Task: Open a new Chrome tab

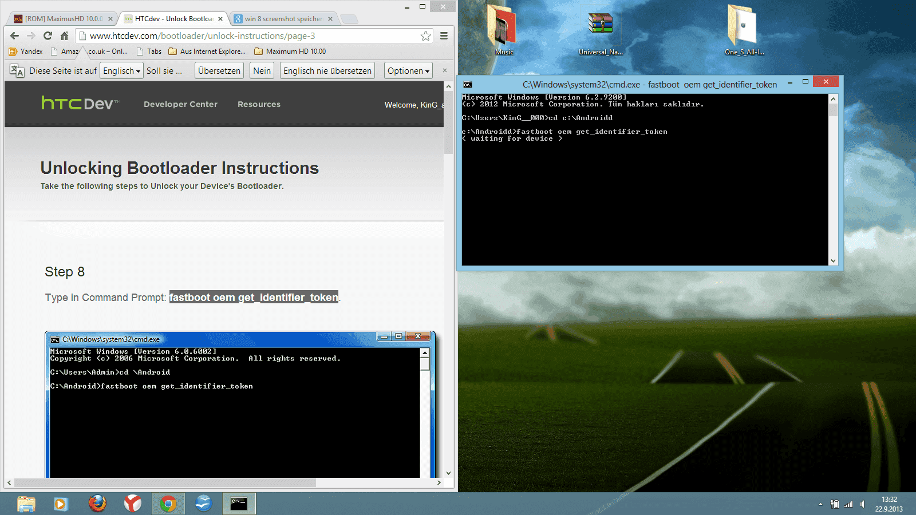Action: coord(349,19)
